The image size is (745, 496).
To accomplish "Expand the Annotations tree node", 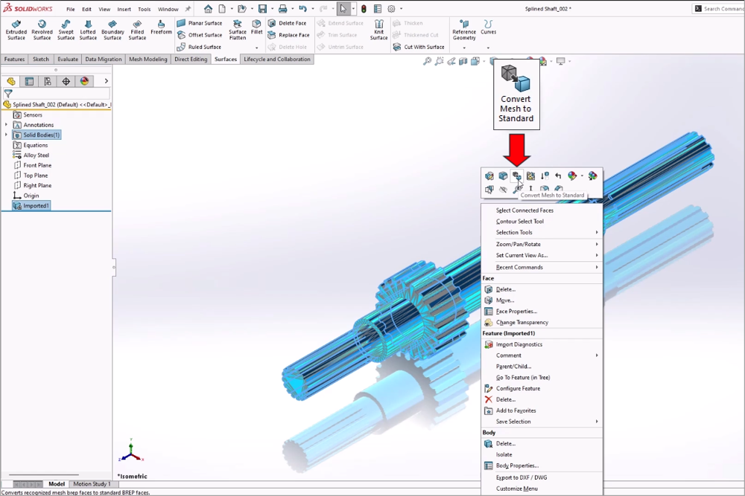I will tap(6, 125).
